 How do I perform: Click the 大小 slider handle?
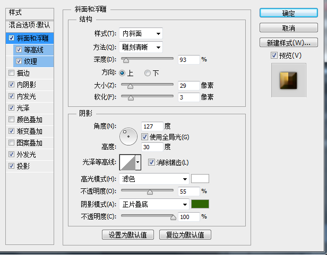[x=131, y=86]
